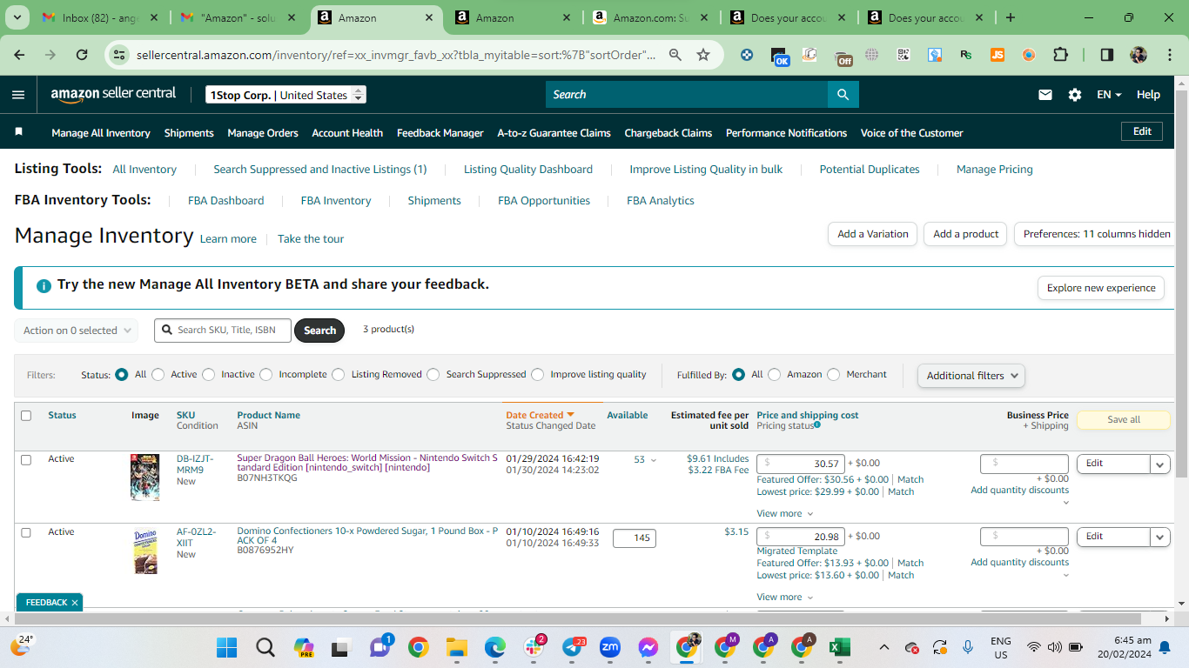Screen dimensions: 1189x668
Task: Check the Super Dragon Ball Heroes row checkbox
Action: (26, 459)
